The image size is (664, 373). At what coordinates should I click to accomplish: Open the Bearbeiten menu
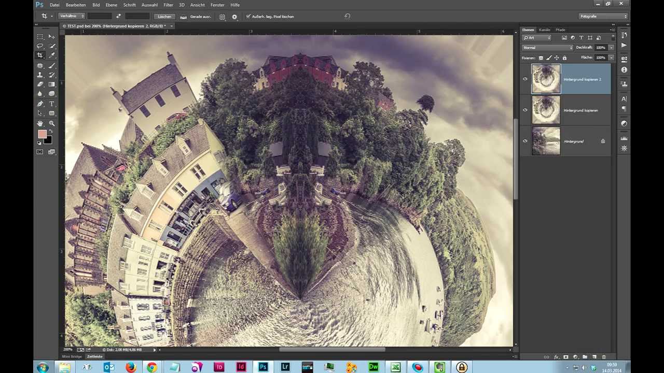pyautogui.click(x=76, y=5)
